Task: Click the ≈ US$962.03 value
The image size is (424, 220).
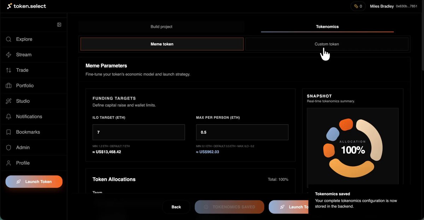Action: pyautogui.click(x=208, y=152)
